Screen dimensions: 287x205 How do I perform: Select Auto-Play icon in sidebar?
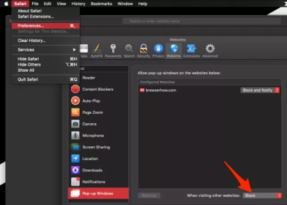[75, 101]
